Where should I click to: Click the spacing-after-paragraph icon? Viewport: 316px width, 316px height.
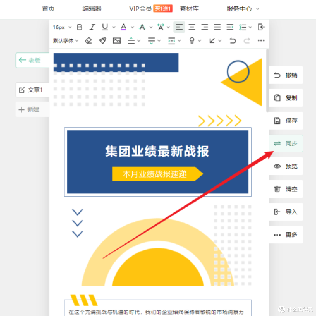tap(151, 41)
